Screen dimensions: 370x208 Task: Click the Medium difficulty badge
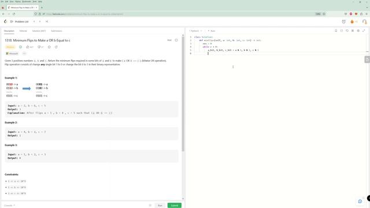10,47
